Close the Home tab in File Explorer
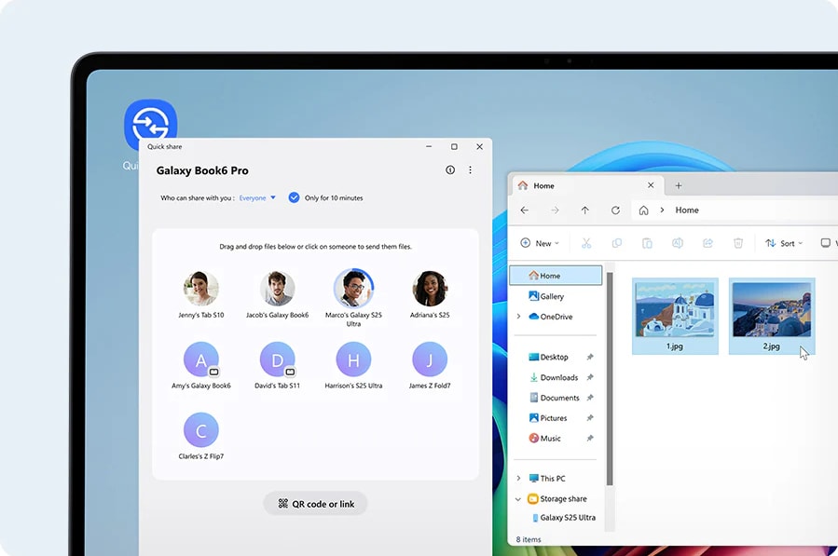Image resolution: width=838 pixels, height=556 pixels. tap(651, 185)
